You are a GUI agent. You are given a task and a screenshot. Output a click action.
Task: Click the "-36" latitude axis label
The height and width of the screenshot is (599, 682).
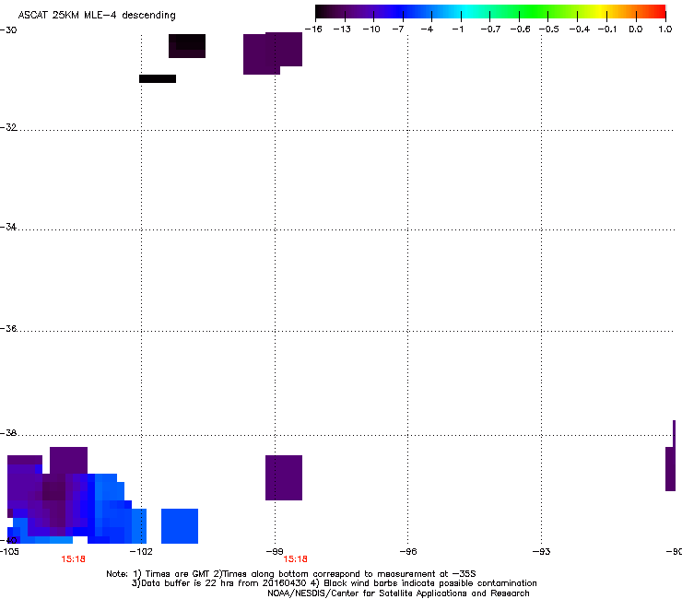(8, 328)
